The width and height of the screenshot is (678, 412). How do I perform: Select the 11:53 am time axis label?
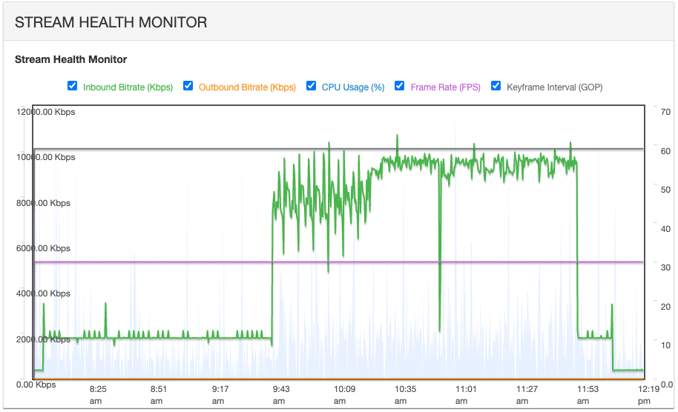coord(588,393)
